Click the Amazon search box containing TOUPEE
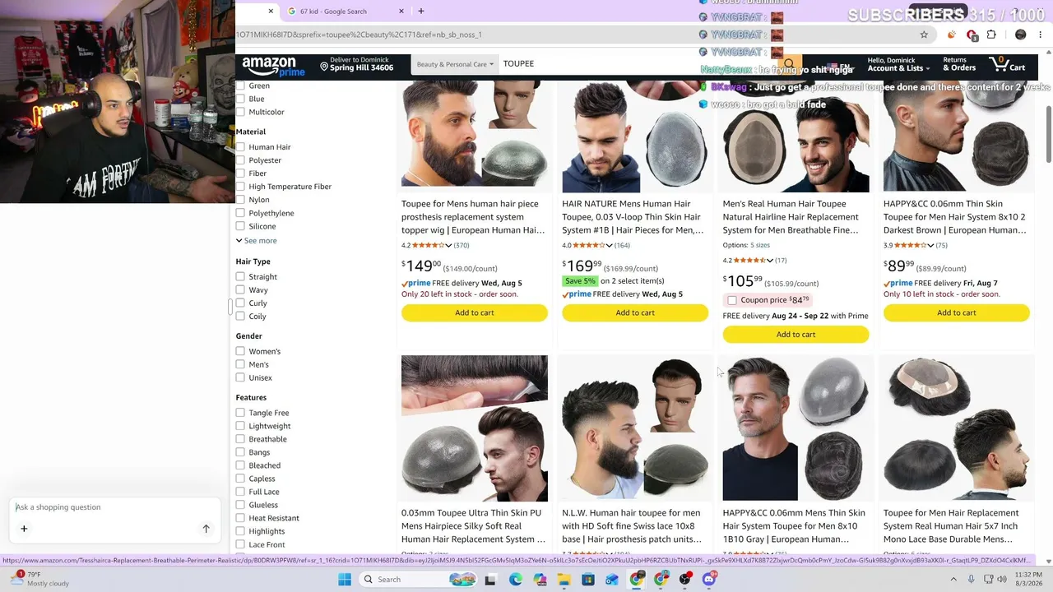The image size is (1053, 592). [638, 64]
